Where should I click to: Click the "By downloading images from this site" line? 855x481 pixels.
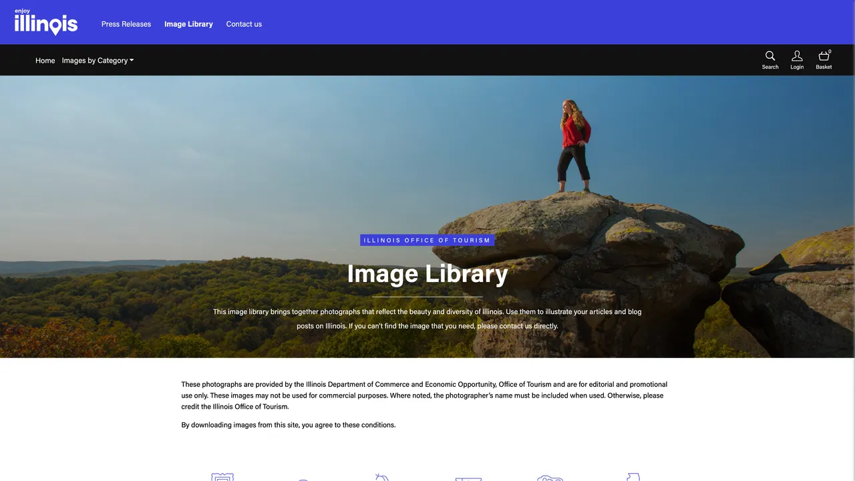pos(289,425)
